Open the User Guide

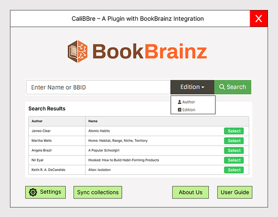click(x=235, y=192)
